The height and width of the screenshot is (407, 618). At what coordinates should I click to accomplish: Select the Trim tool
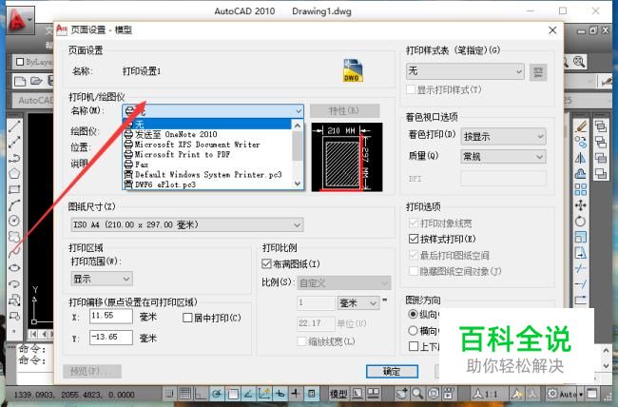581,268
